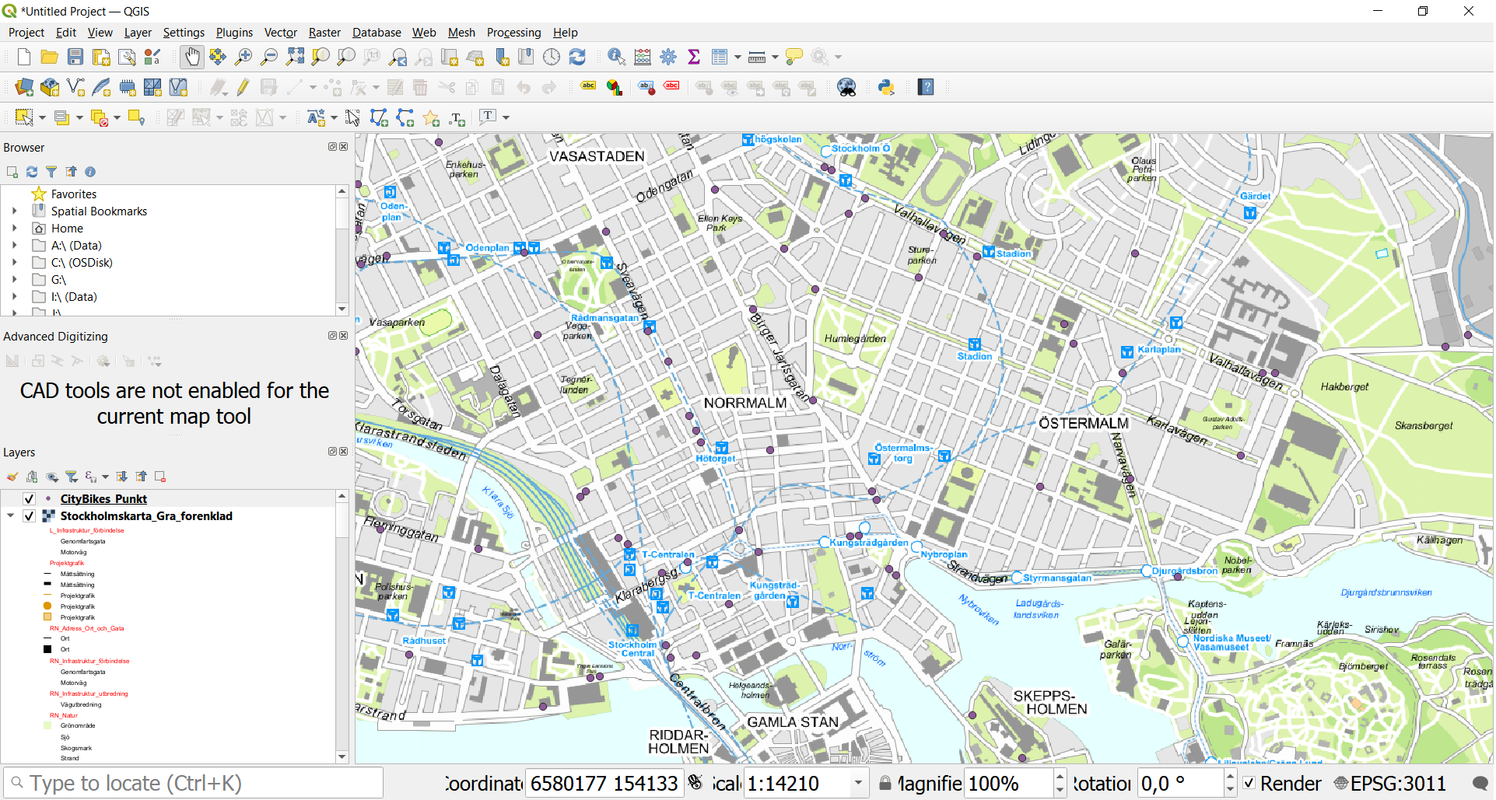This screenshot has width=1496, height=800.
Task: Close the Advanced Digitizing panel
Action: 344,336
